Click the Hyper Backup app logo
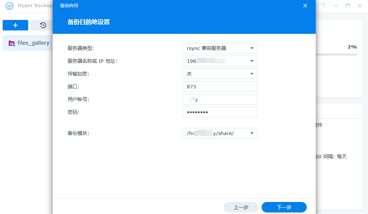This screenshot has width=368, height=214. point(9,6)
